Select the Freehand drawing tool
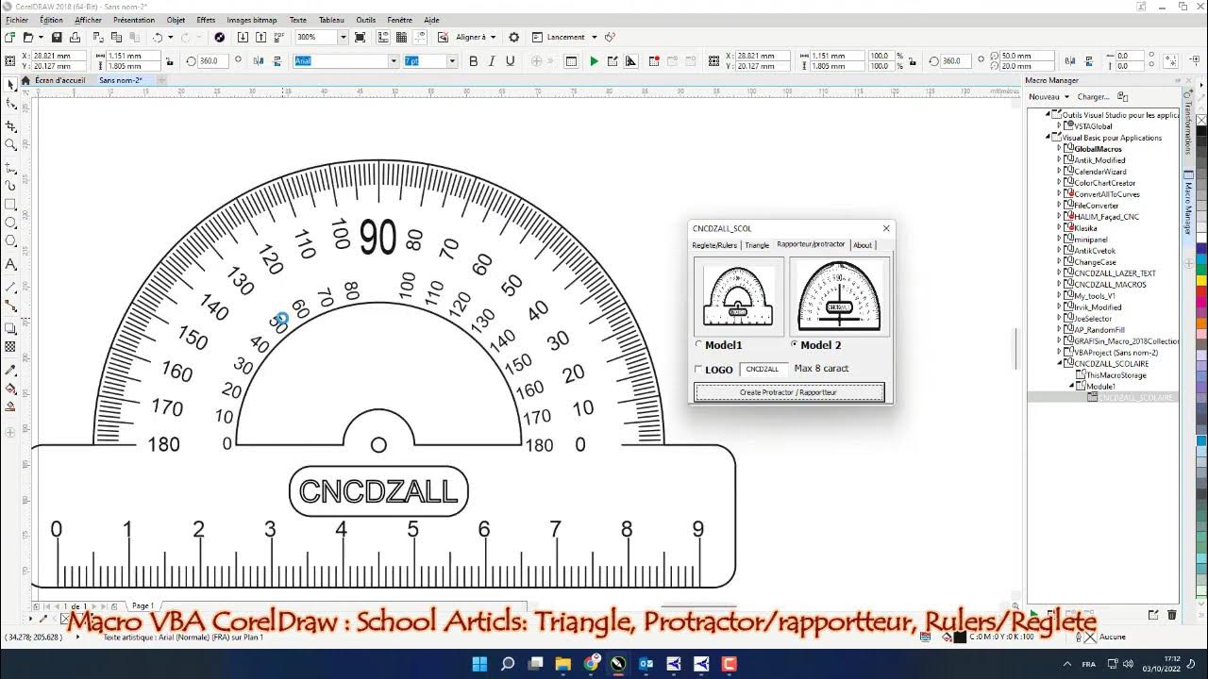This screenshot has width=1208, height=679. click(x=10, y=166)
